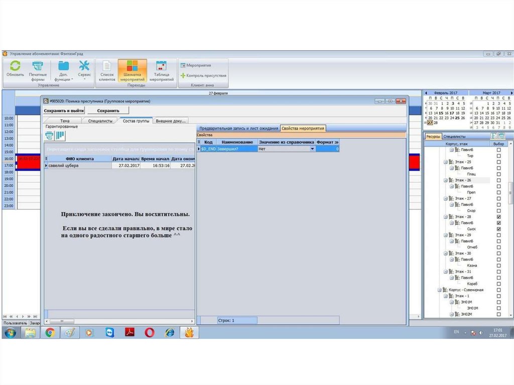Collapse the Этаж - 28 tree node

[x=446, y=217]
